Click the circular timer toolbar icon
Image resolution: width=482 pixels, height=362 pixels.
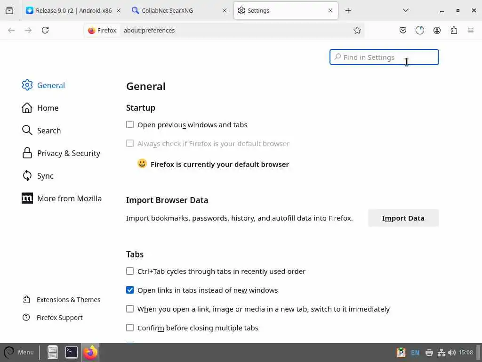[419, 30]
